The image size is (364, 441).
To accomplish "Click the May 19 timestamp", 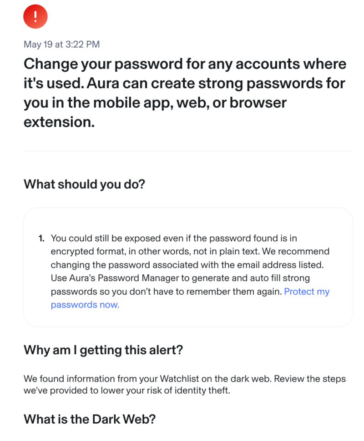I will click(x=61, y=45).
